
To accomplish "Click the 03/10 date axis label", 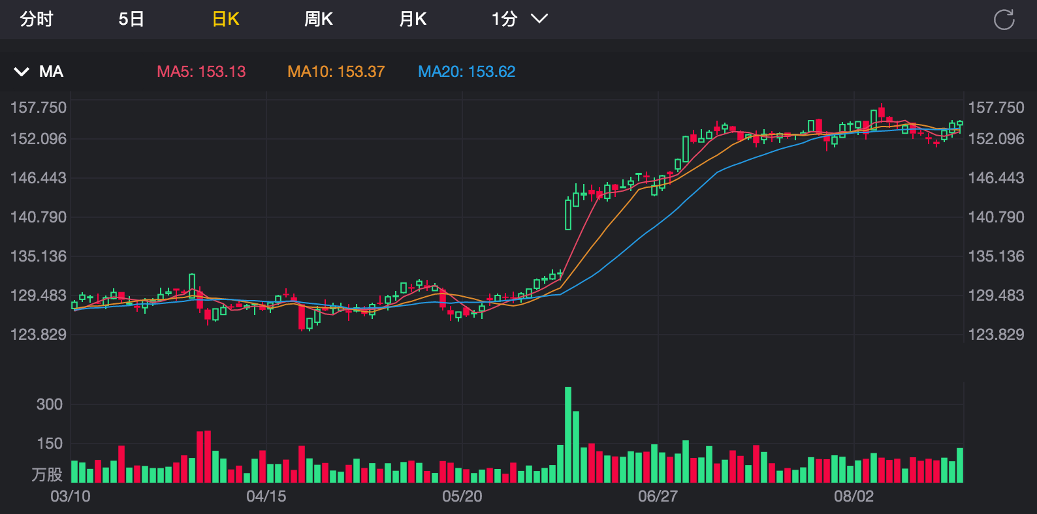I will (71, 496).
